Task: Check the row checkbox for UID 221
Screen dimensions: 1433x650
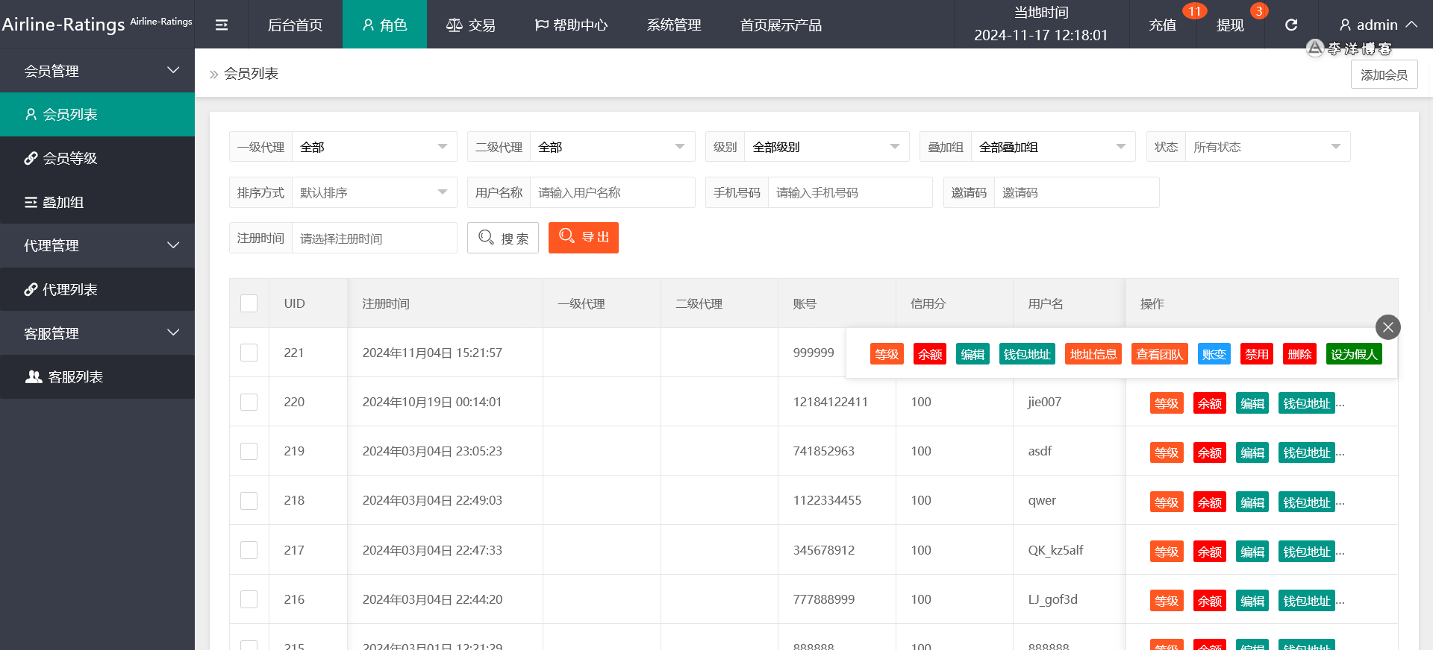Action: [249, 353]
